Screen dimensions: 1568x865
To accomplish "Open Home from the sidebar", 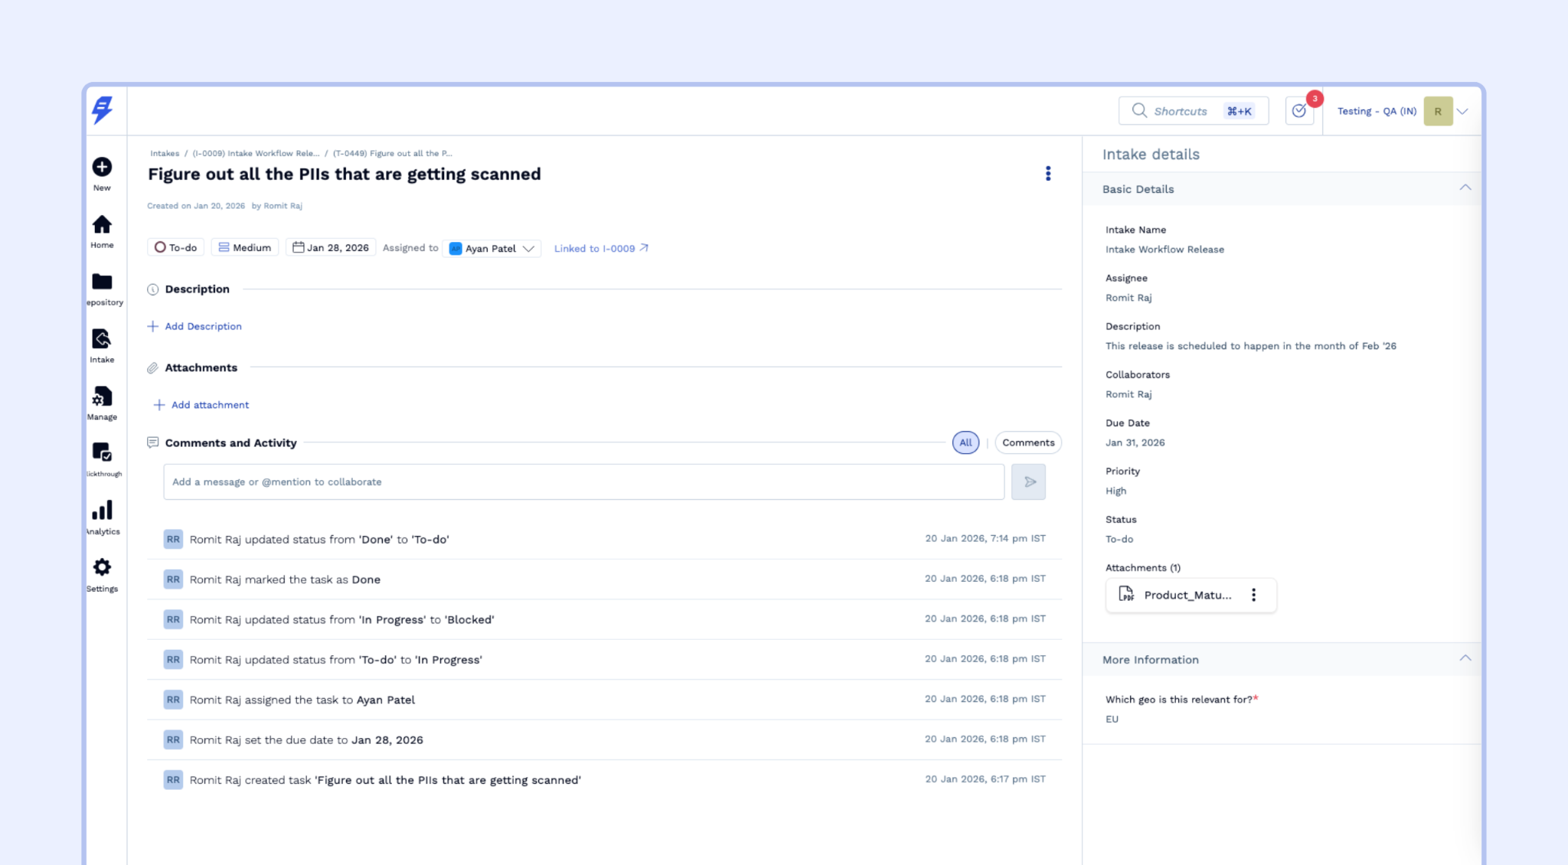I will pyautogui.click(x=102, y=225).
